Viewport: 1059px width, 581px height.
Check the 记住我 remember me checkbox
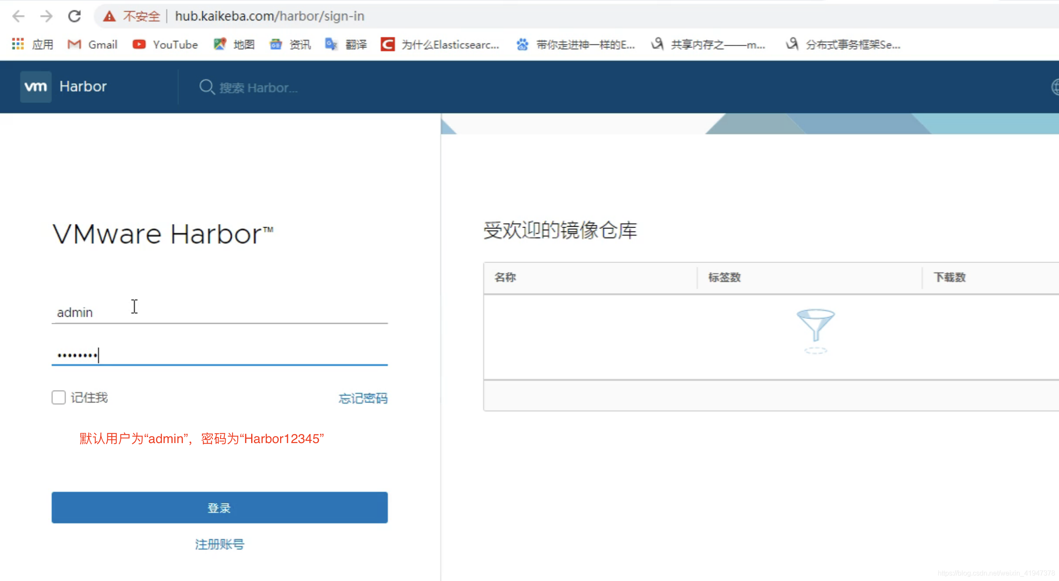[x=59, y=397]
